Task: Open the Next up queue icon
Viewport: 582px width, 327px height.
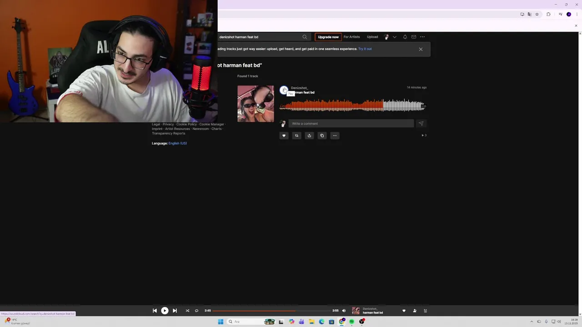Action: [425, 311]
